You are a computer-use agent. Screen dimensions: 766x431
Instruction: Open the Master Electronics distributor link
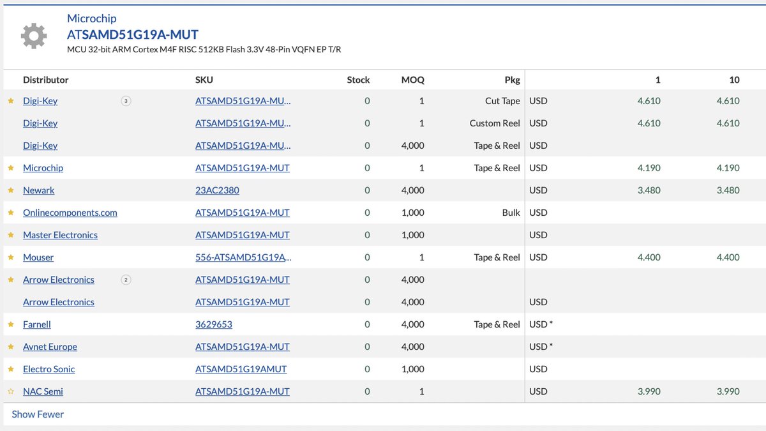pyautogui.click(x=60, y=235)
